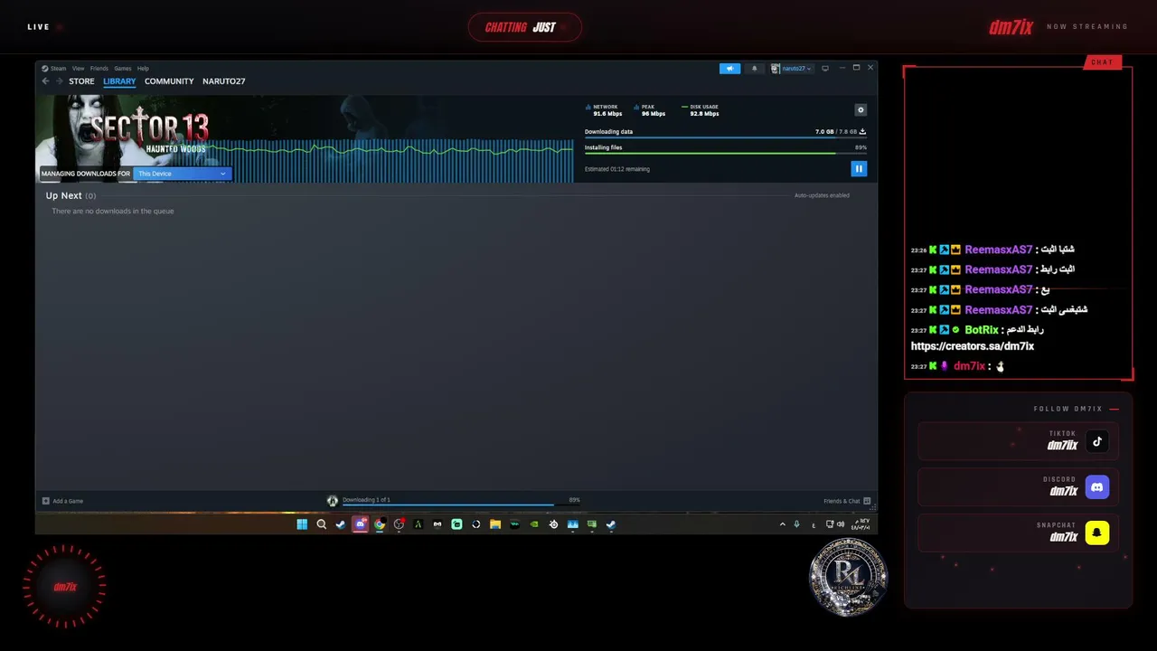Show hidden system tray icons
1157x651 pixels.
point(783,524)
